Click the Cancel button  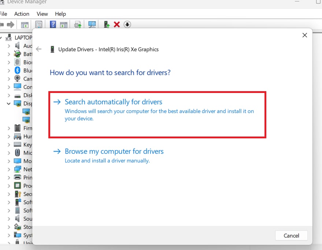tap(291, 235)
